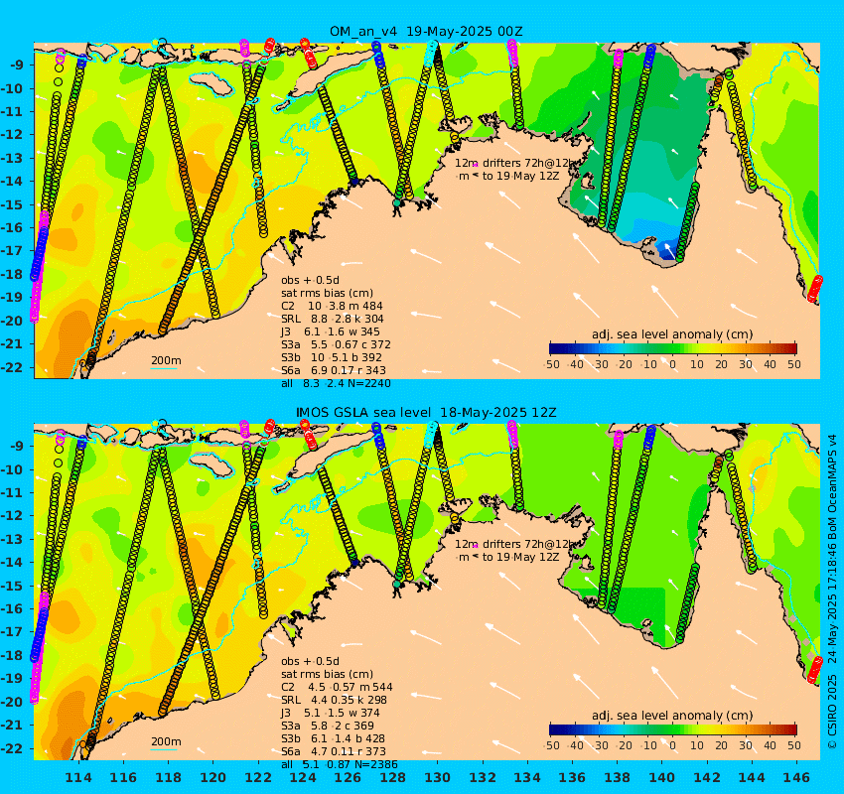Select top panel row 'S6a 6.9 0.17 r 343'
The width and height of the screenshot is (844, 794).
pyautogui.click(x=334, y=370)
